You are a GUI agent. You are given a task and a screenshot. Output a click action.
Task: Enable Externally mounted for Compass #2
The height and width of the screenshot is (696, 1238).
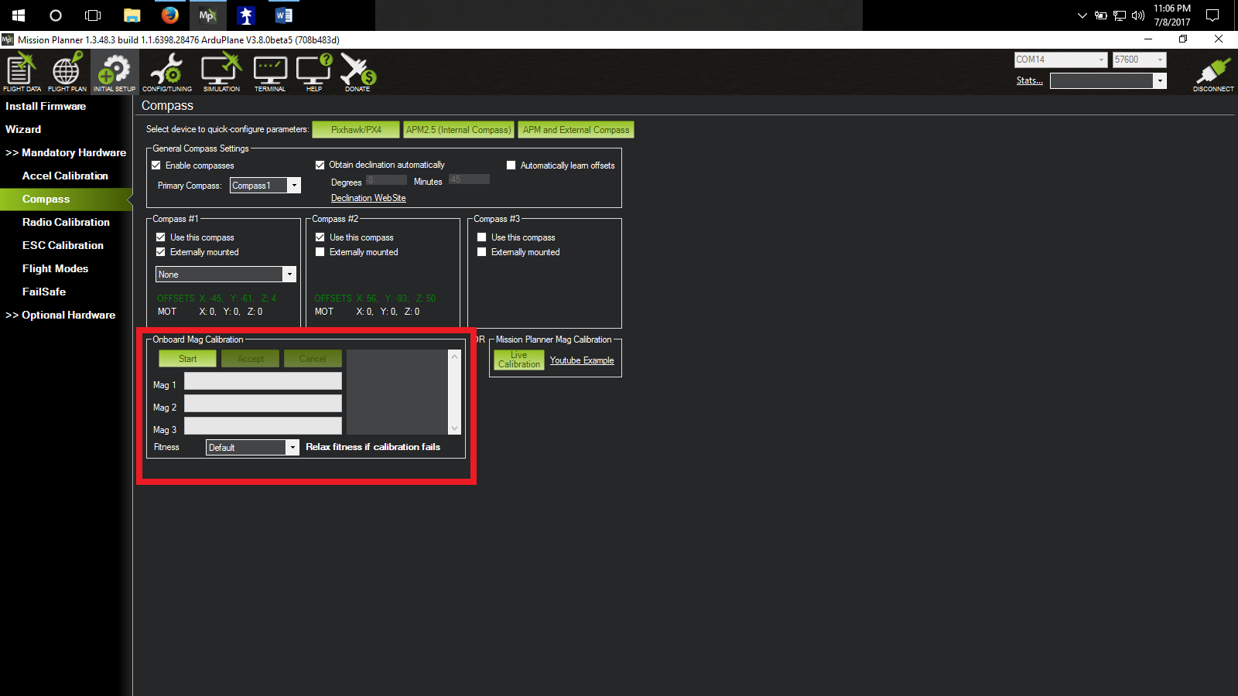coord(320,252)
